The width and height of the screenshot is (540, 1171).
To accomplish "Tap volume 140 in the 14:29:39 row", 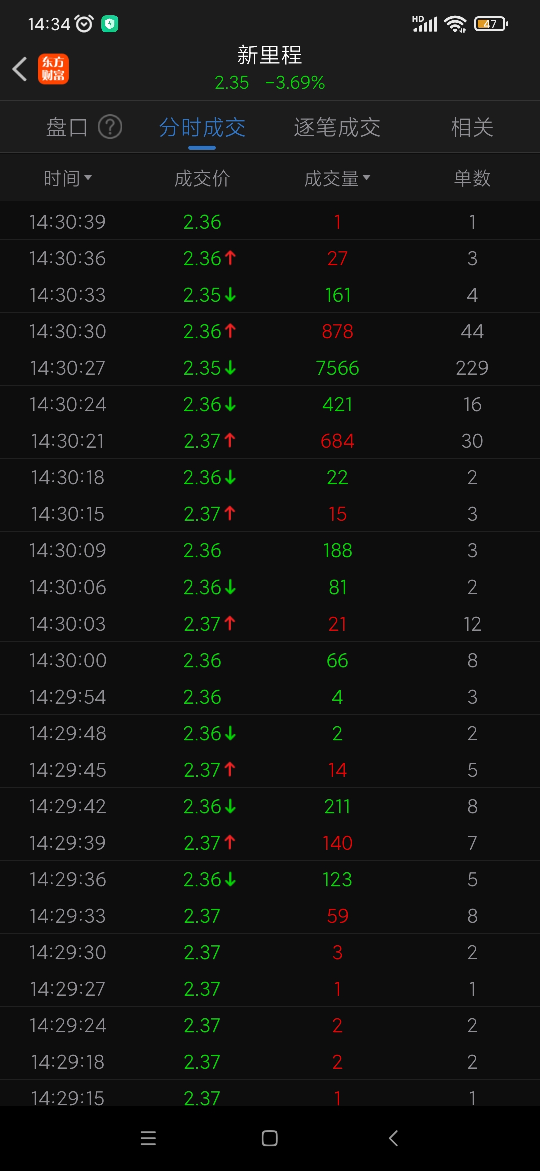I will pyautogui.click(x=337, y=843).
